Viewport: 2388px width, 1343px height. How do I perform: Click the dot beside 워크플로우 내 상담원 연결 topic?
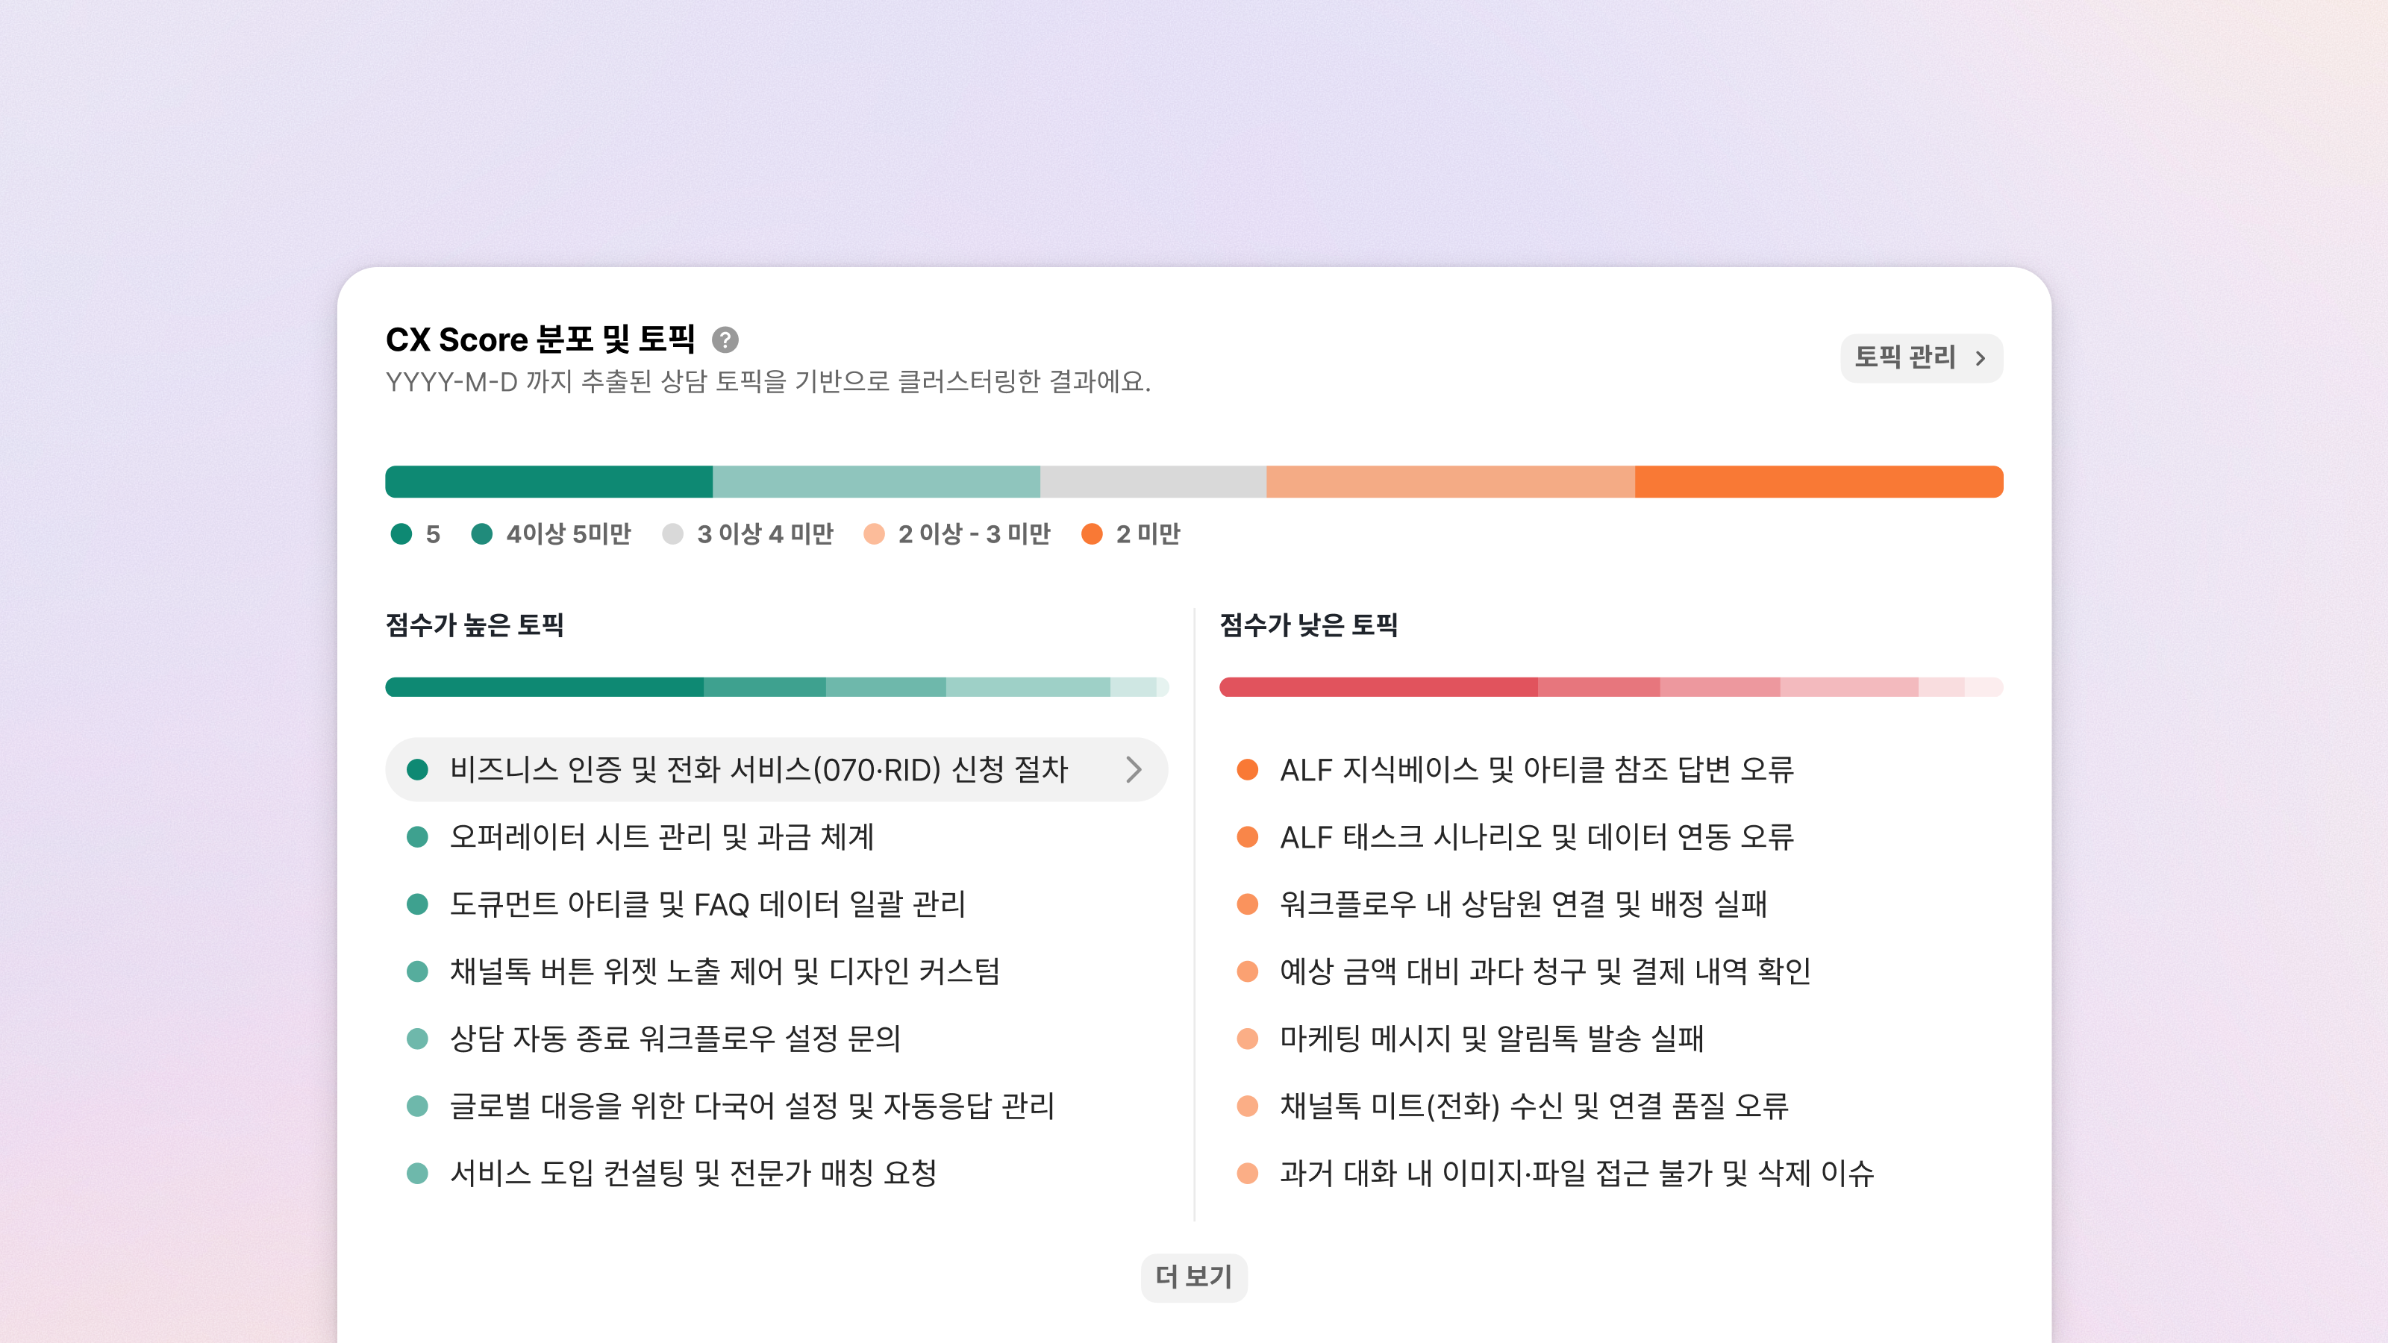point(1248,904)
